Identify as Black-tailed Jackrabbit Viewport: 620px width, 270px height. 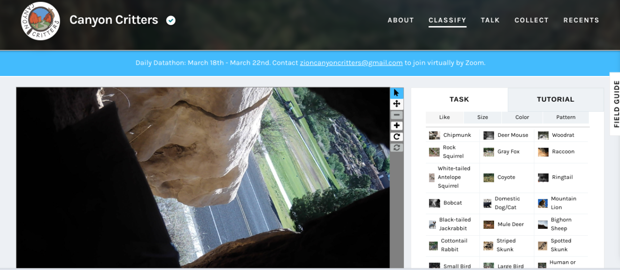452,224
